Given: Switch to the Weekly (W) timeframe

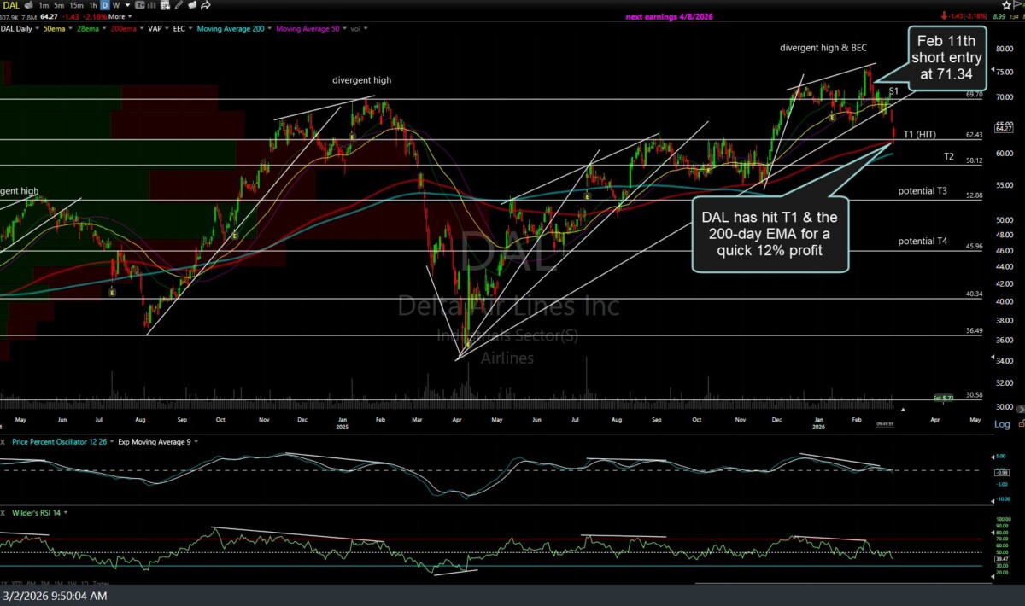Looking at the screenshot, I should 116,5.
